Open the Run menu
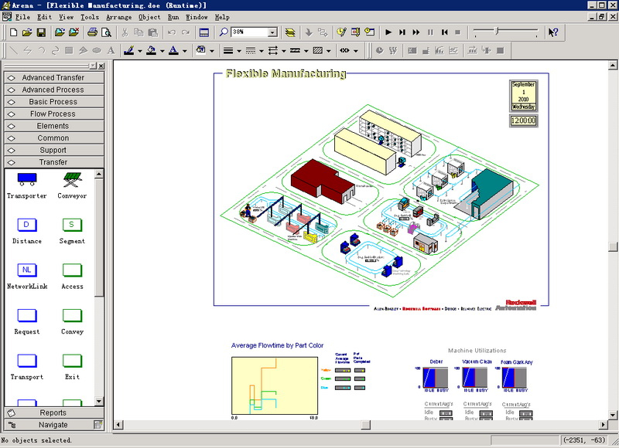619x448 pixels. (x=173, y=17)
